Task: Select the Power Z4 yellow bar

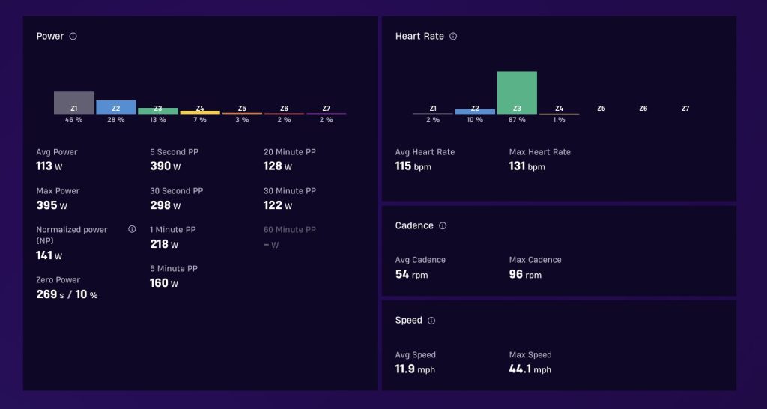Action: pyautogui.click(x=200, y=112)
